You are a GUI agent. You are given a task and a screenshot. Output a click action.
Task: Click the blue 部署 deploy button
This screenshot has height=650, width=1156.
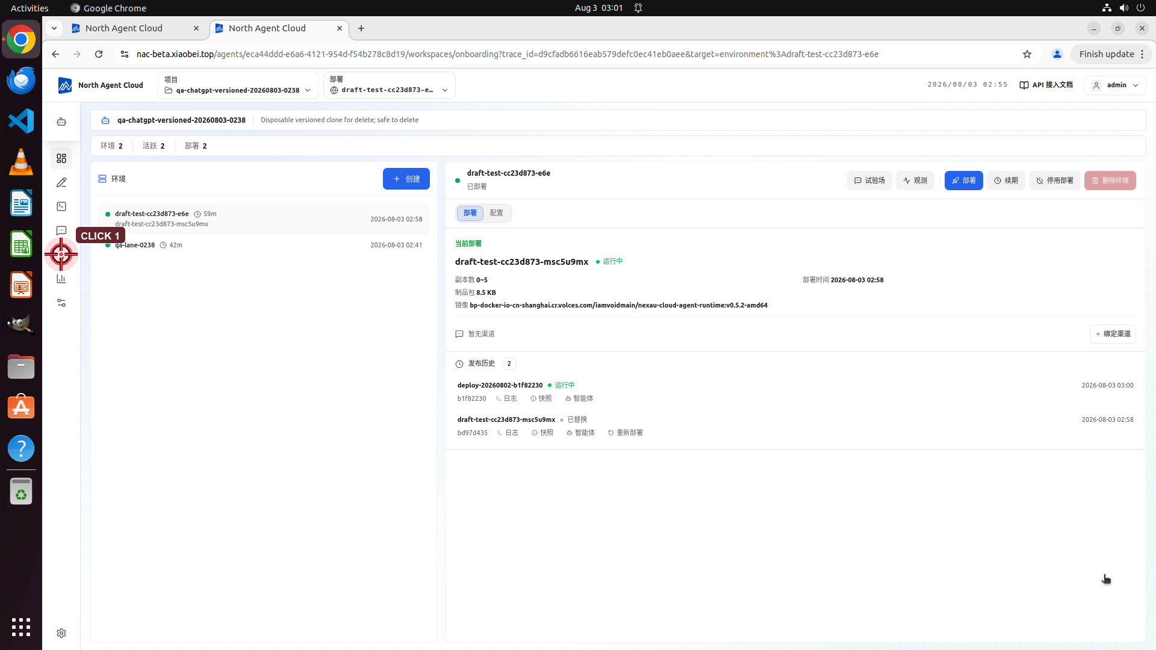click(x=964, y=181)
